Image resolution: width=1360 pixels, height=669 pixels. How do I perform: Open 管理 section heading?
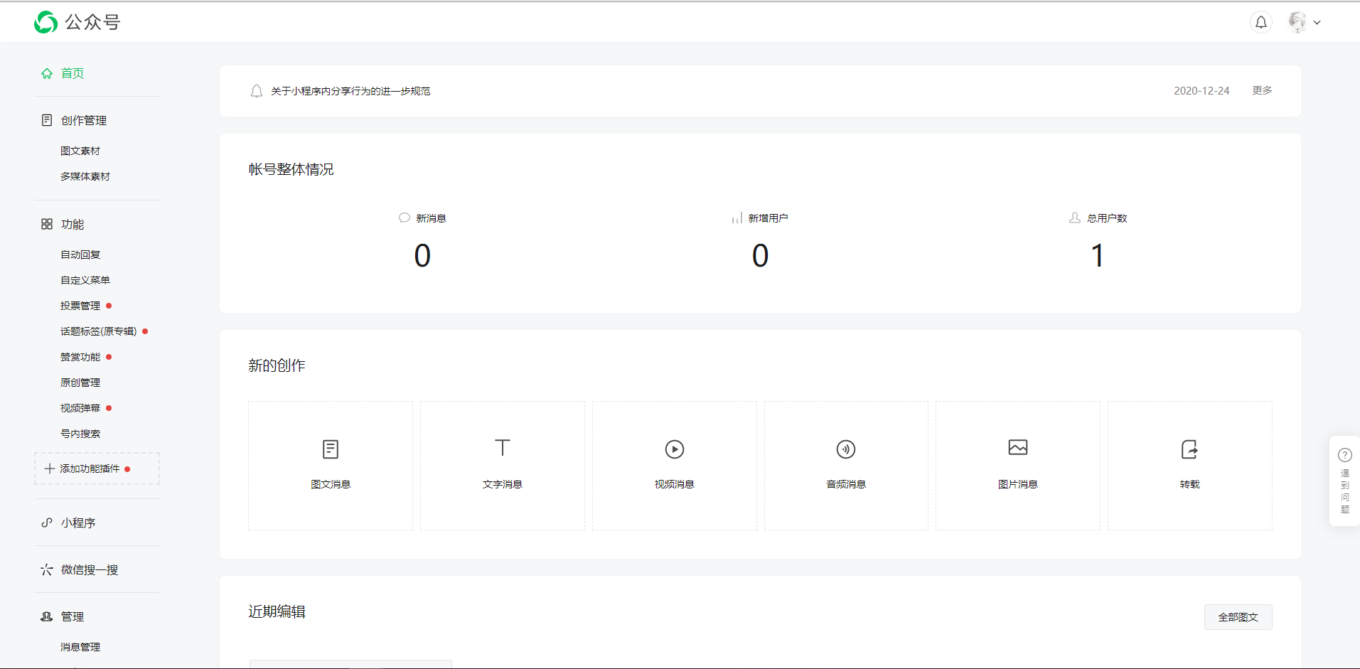pos(73,616)
